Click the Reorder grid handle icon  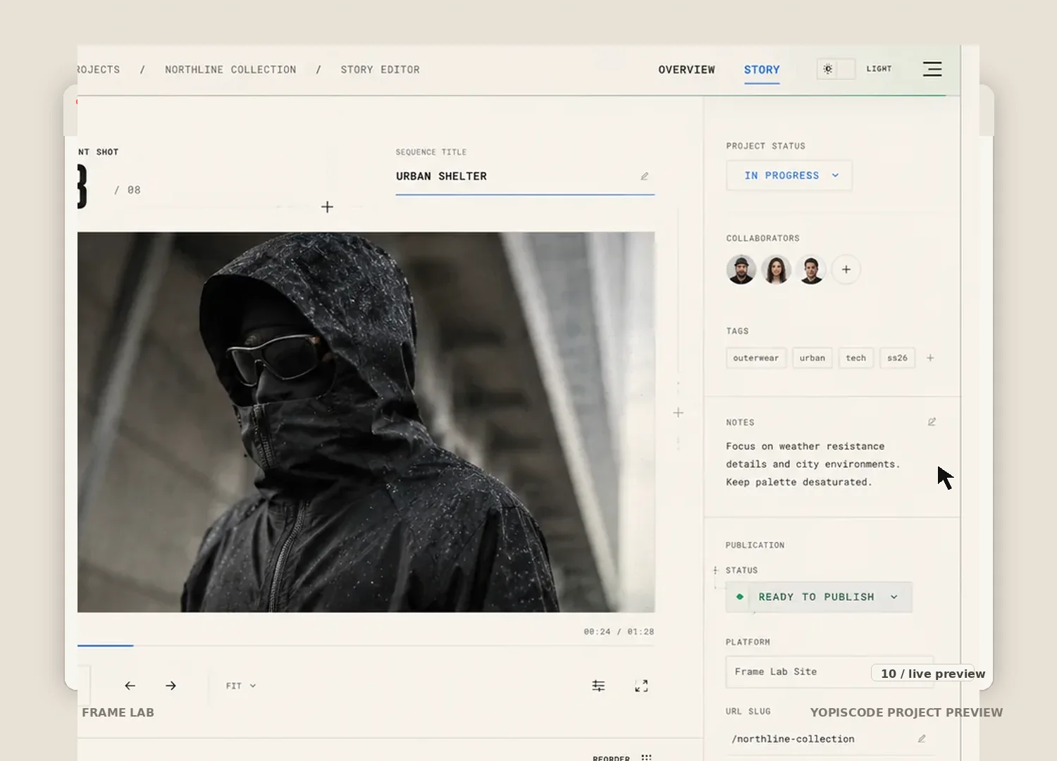tap(646, 757)
